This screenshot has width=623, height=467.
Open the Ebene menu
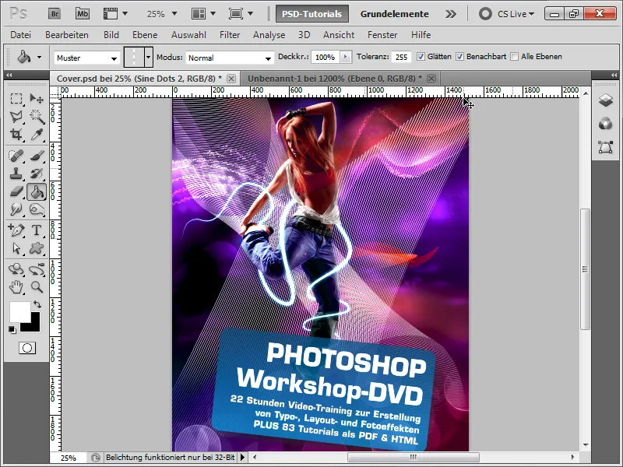pyautogui.click(x=145, y=35)
